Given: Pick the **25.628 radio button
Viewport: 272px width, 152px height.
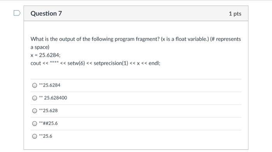Looking at the screenshot, I should click(35, 111).
